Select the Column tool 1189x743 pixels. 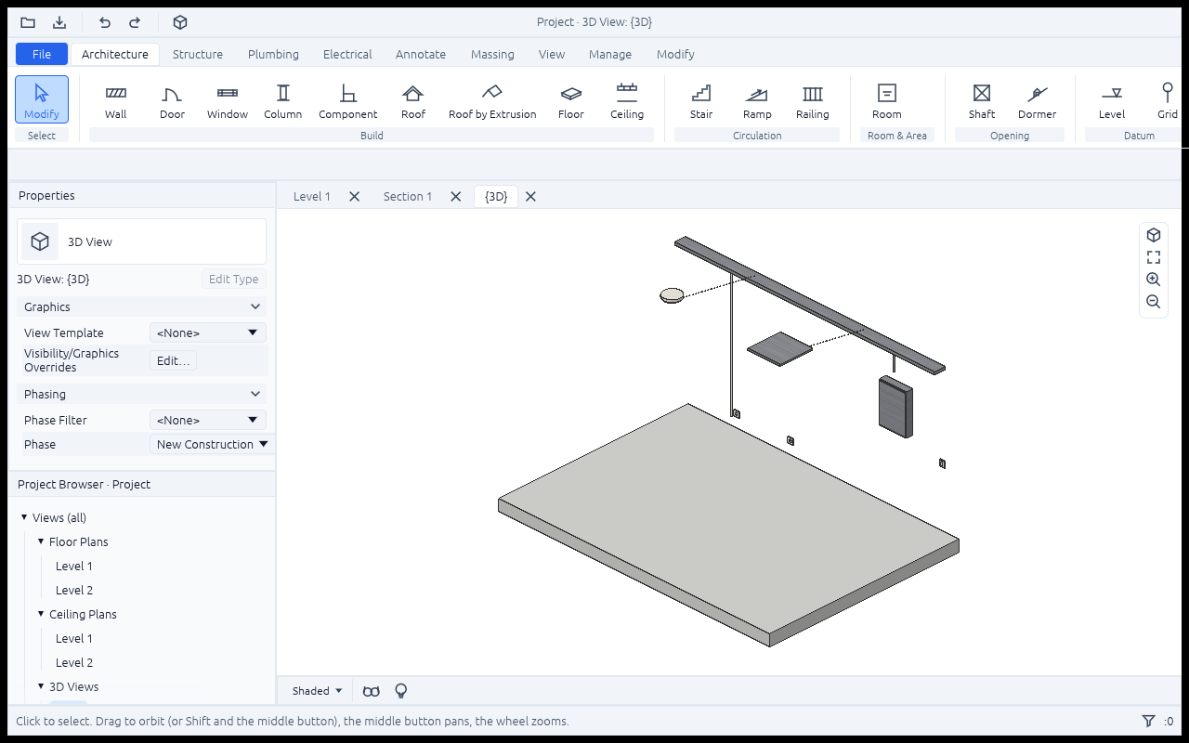(283, 100)
